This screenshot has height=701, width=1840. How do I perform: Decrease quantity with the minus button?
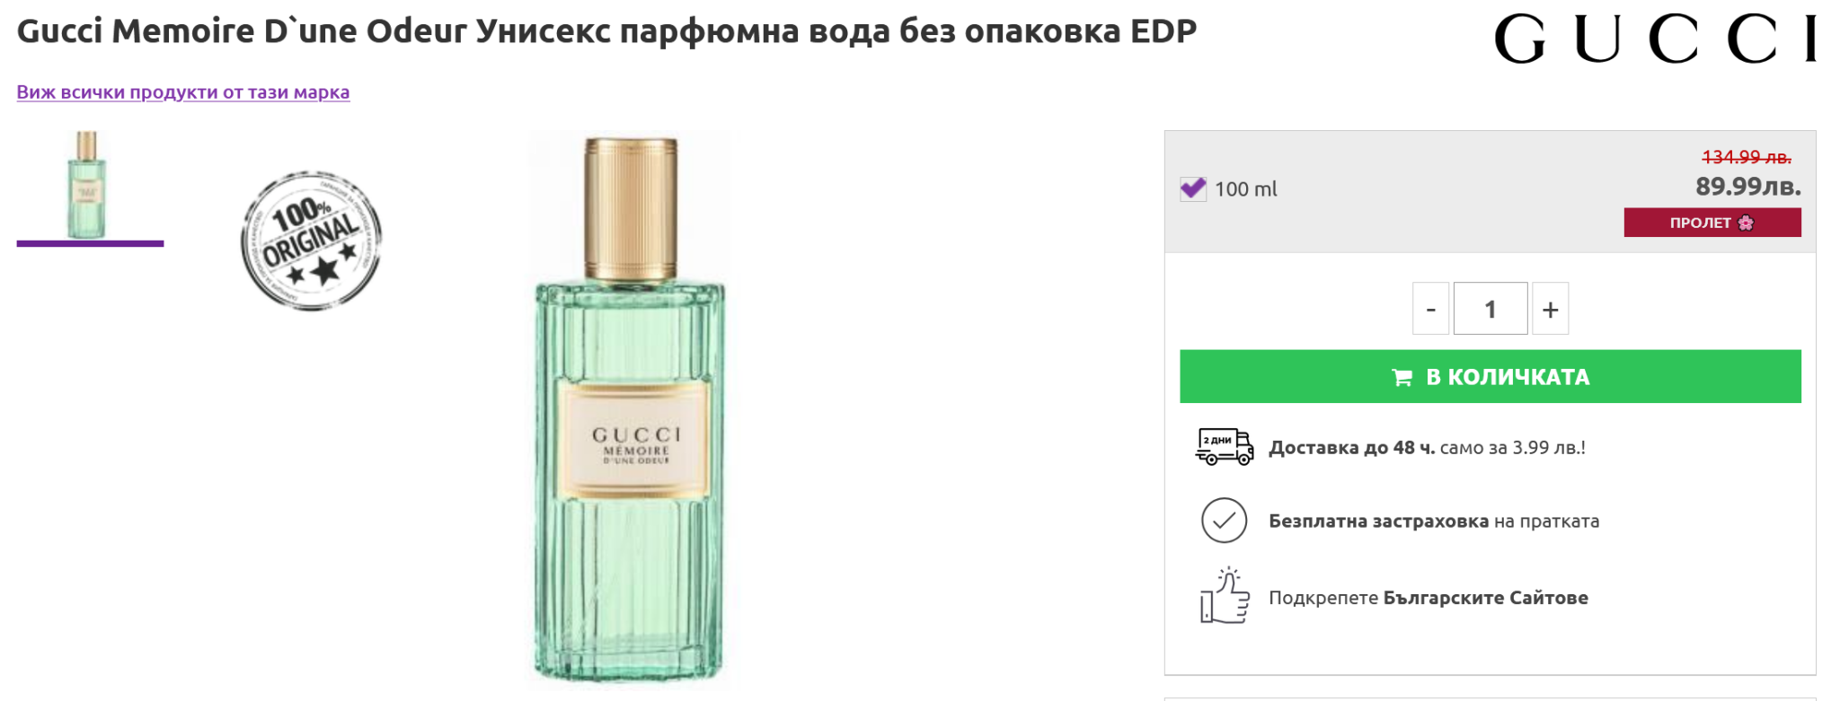(1430, 309)
